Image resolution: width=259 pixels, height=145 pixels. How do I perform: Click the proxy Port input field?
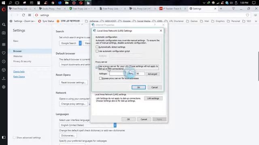[x=140, y=74]
